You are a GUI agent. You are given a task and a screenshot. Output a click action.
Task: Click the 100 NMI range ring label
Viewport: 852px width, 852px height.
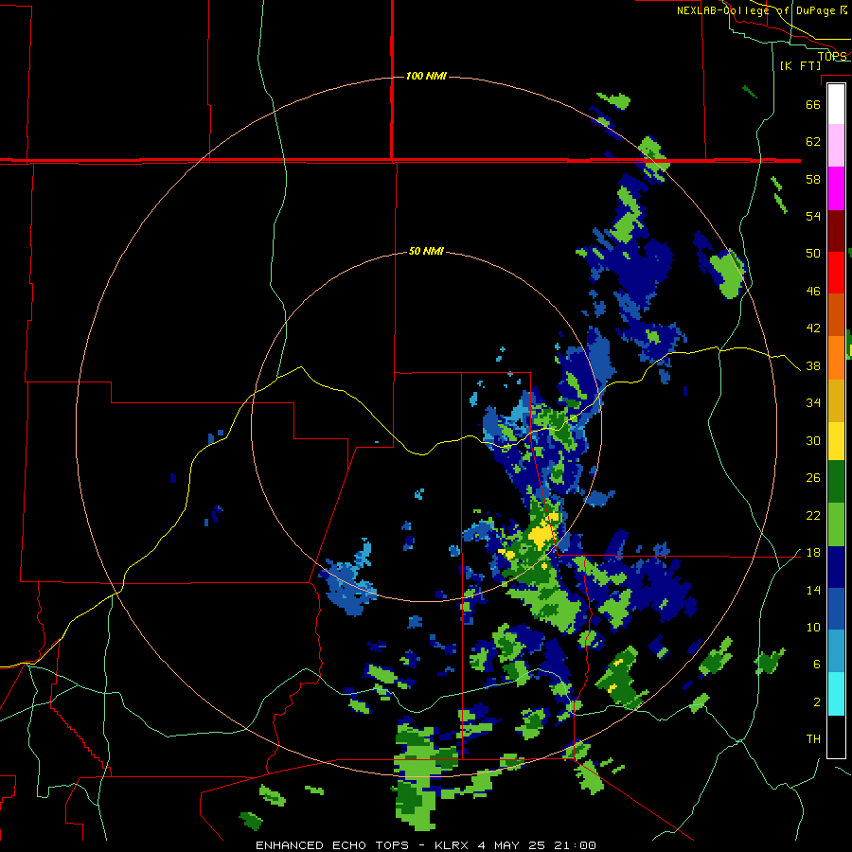point(426,76)
